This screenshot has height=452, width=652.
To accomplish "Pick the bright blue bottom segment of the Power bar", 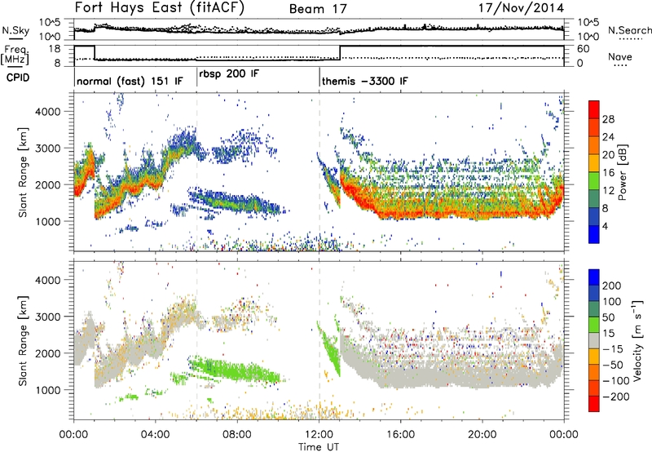I will 594,234.
